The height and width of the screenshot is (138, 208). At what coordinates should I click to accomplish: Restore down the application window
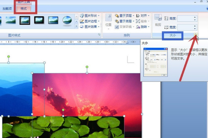[201, 2]
